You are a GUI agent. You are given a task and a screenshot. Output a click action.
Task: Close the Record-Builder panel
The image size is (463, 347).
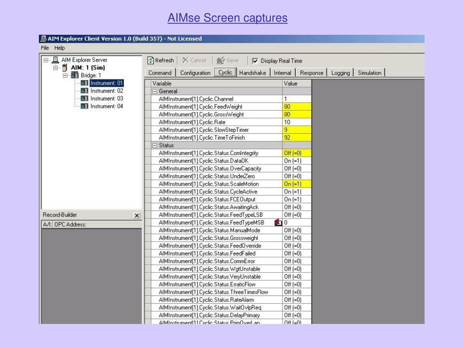(x=137, y=216)
